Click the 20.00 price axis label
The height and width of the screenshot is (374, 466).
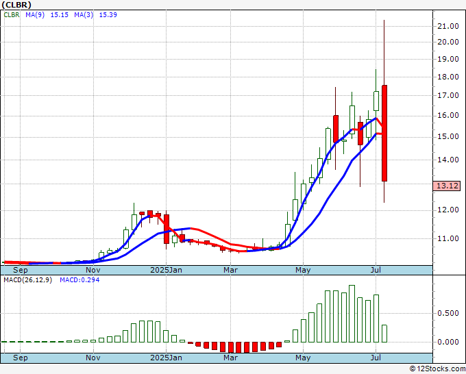[x=448, y=42]
